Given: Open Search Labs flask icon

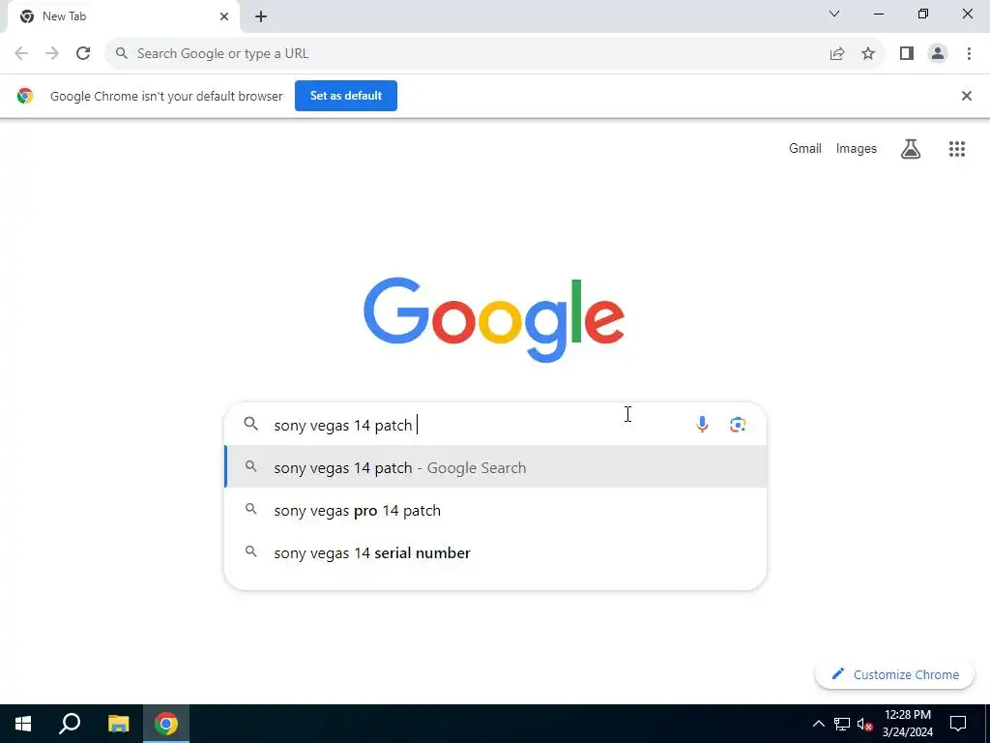Looking at the screenshot, I should coord(910,149).
